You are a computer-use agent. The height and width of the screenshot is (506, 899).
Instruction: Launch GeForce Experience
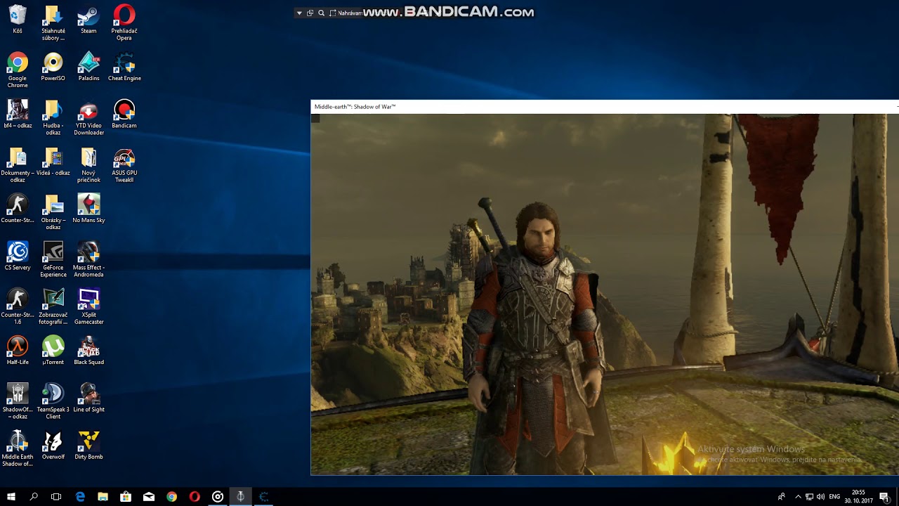tap(53, 259)
